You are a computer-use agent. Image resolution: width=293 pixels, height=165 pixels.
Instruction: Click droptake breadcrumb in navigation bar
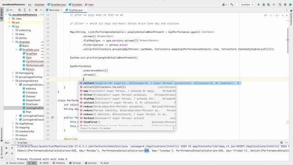click(39, 5)
